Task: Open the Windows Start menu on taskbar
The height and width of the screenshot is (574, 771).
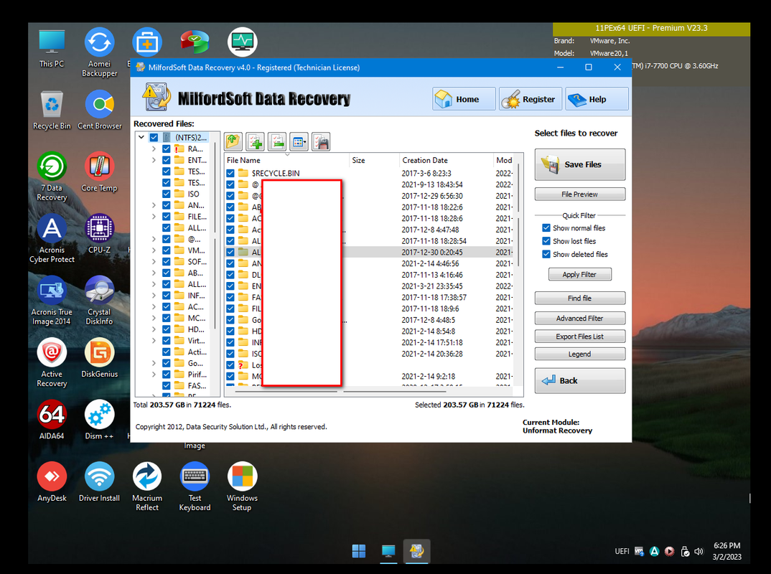Action: [359, 551]
